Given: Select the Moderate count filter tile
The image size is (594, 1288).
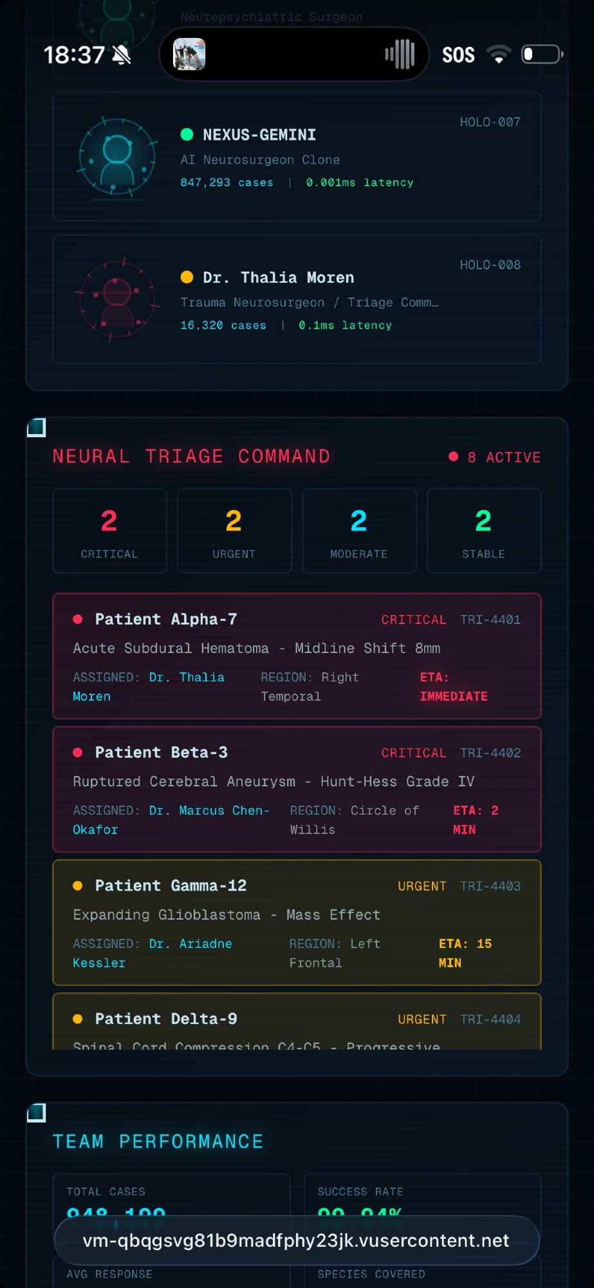Looking at the screenshot, I should tap(359, 531).
